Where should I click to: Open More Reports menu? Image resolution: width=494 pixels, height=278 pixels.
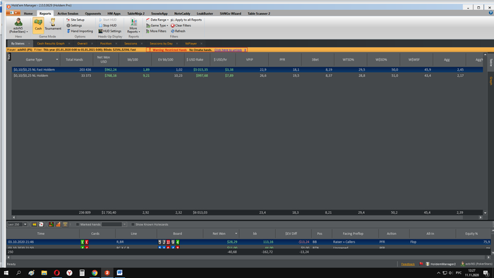[x=133, y=25]
